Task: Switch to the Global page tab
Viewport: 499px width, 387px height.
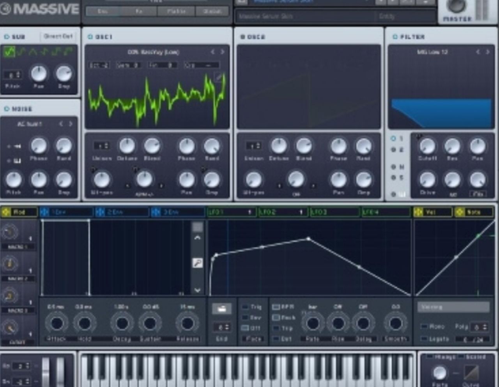Action: click(x=212, y=11)
